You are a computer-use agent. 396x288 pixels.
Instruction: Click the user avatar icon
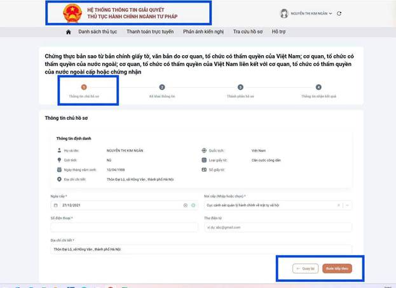click(x=284, y=13)
